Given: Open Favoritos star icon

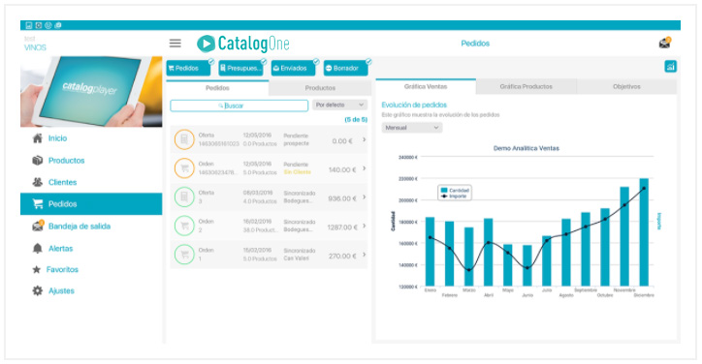Looking at the screenshot, I should tap(37, 269).
